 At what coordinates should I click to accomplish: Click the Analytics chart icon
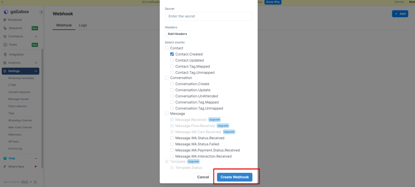click(x=5, y=63)
